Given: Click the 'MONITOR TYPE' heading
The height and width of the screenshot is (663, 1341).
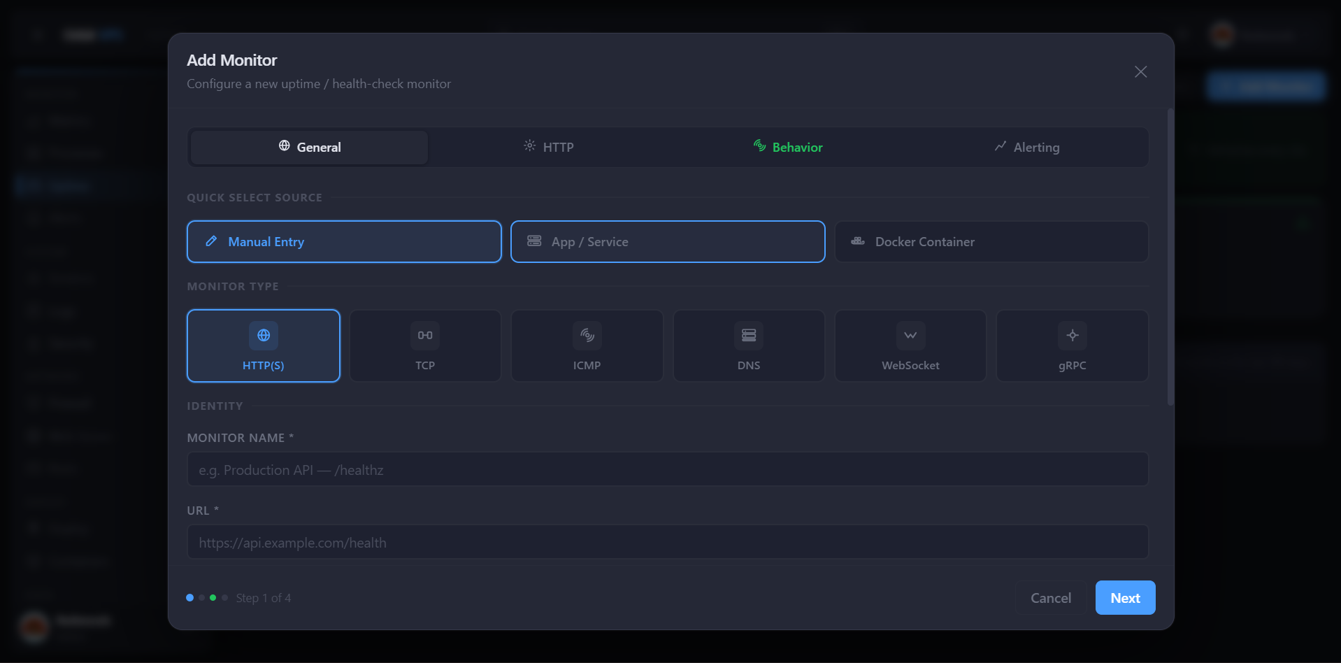Looking at the screenshot, I should point(233,286).
